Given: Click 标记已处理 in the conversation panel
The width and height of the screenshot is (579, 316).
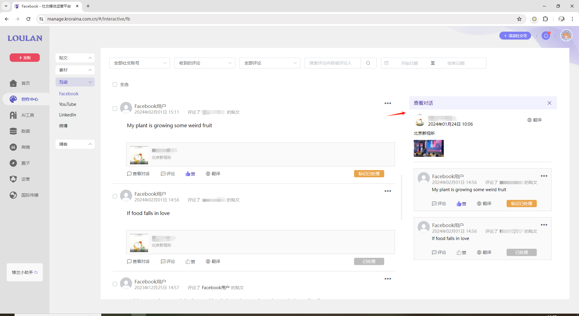Looking at the screenshot, I should point(522,204).
